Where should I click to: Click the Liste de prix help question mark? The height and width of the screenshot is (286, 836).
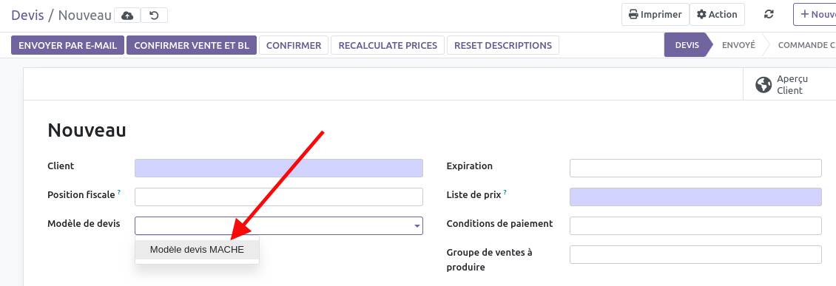point(505,192)
